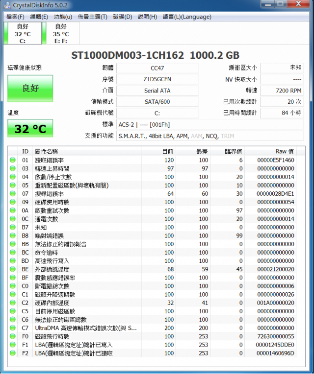The height and width of the screenshot is (374, 314).
Task: Click status dot for 啟動重試次數 row
Action: pos(13,210)
